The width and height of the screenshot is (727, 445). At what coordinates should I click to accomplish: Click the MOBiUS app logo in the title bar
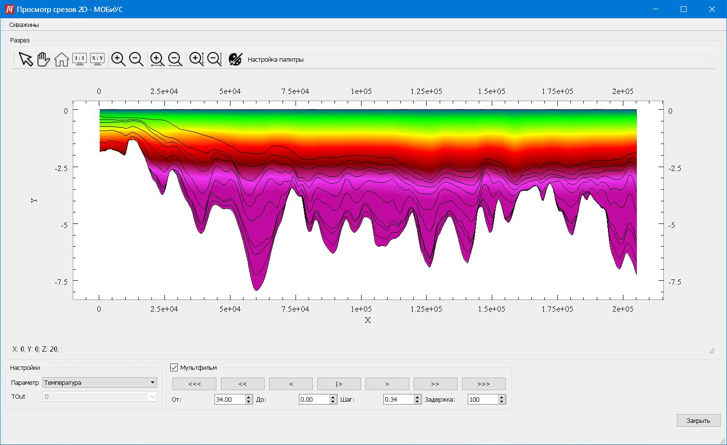(x=9, y=9)
